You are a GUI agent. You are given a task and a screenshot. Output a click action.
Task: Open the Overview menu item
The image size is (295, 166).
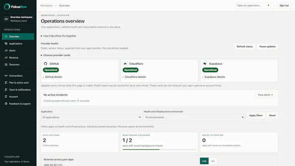point(18,37)
